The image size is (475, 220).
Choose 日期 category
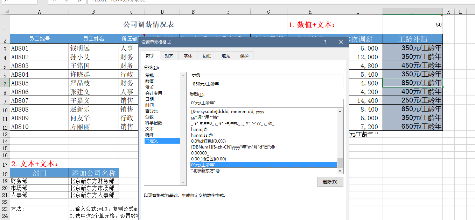pos(162,99)
